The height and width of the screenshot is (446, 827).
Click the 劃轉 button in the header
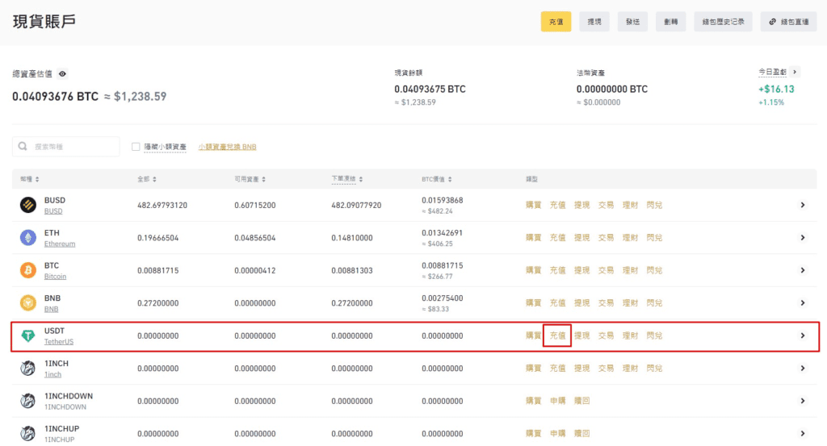pyautogui.click(x=671, y=22)
